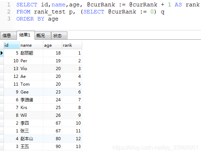Click line number 1 in the editor gutter
201x154 pixels.
coord(9,5)
